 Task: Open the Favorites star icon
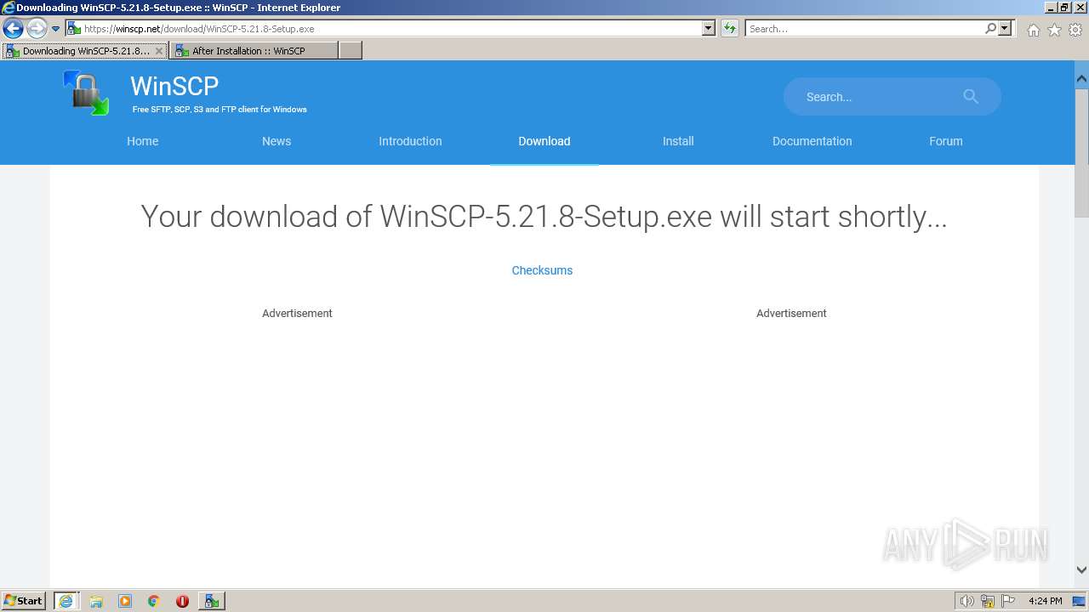pos(1054,29)
